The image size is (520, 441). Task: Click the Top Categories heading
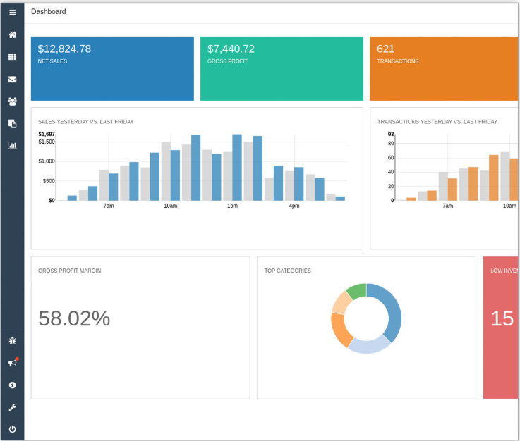(288, 271)
